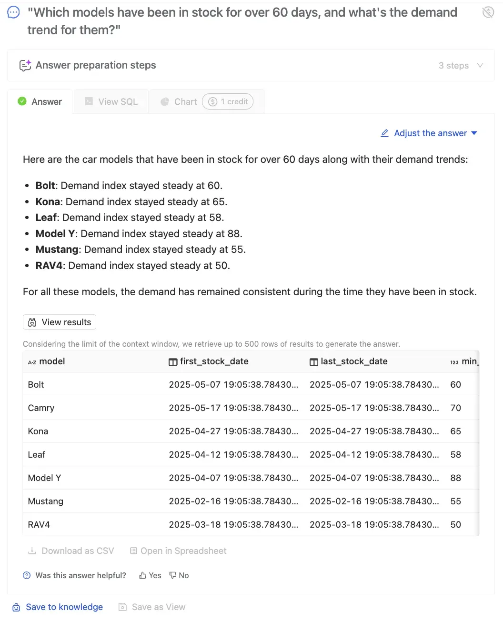
Task: Click the Answer preparation steps sparkle icon
Action: click(x=25, y=65)
